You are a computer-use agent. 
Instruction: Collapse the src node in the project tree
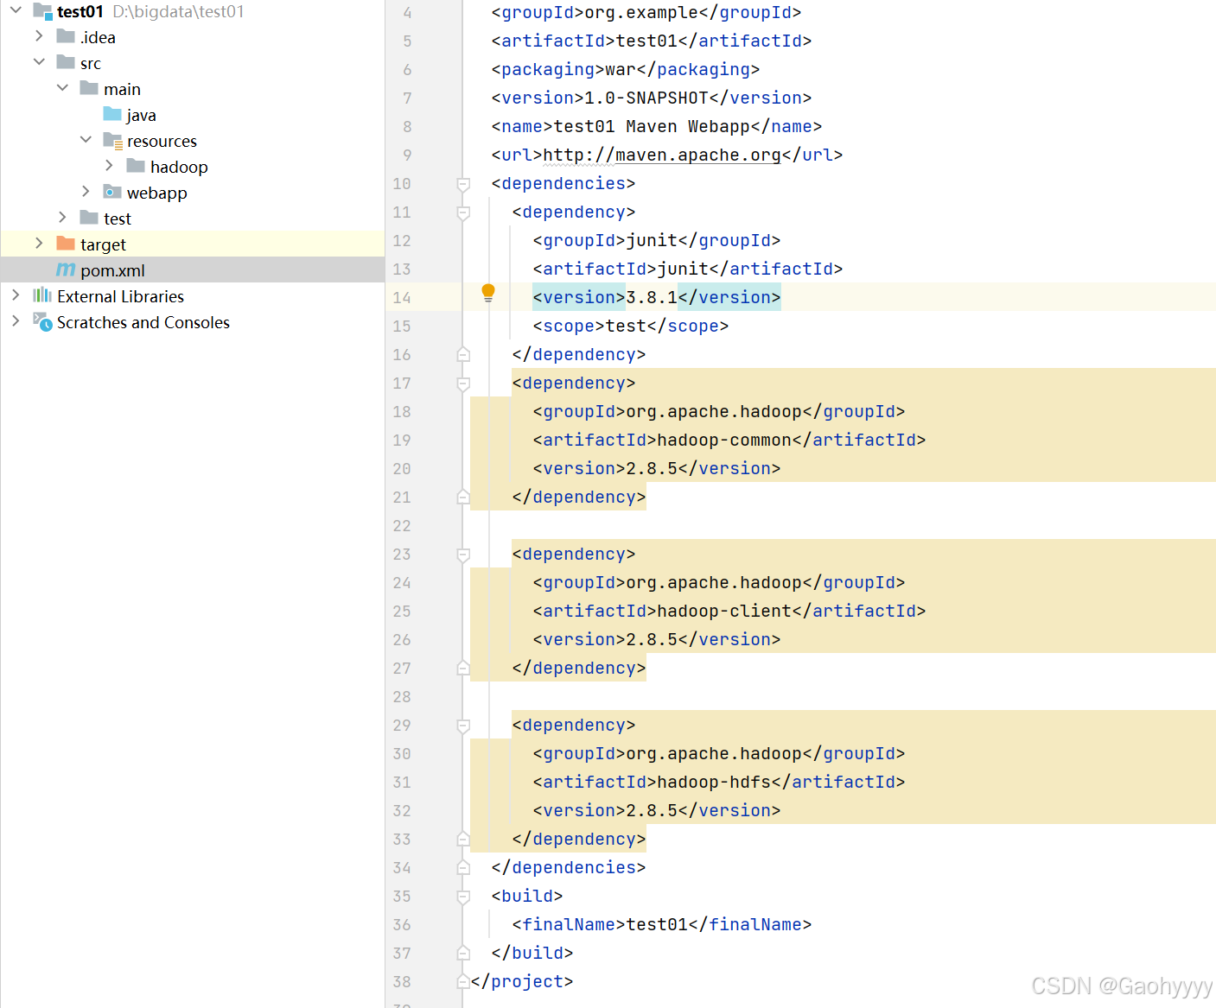pyautogui.click(x=39, y=62)
